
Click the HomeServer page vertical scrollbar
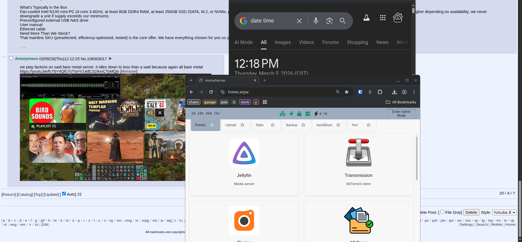click(417, 159)
